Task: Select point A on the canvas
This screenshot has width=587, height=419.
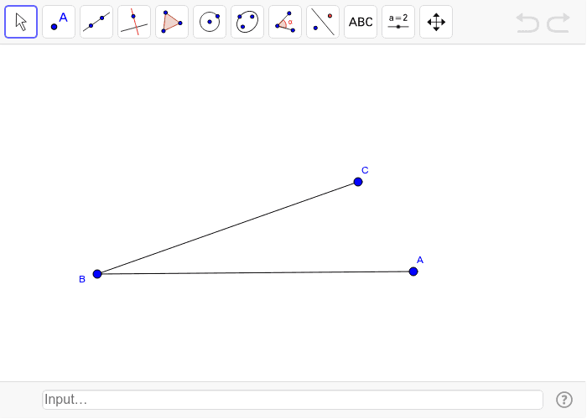Action: [x=413, y=272]
